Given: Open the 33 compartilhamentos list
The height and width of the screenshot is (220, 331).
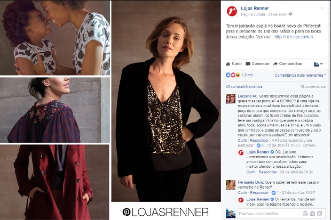Looking at the screenshot, I should pos(244,87).
